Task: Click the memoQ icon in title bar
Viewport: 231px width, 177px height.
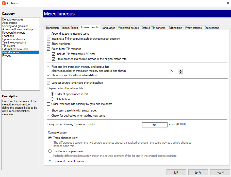Action: coord(3,3)
